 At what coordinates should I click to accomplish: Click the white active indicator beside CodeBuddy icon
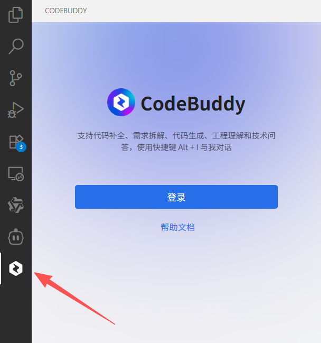pos(1,268)
